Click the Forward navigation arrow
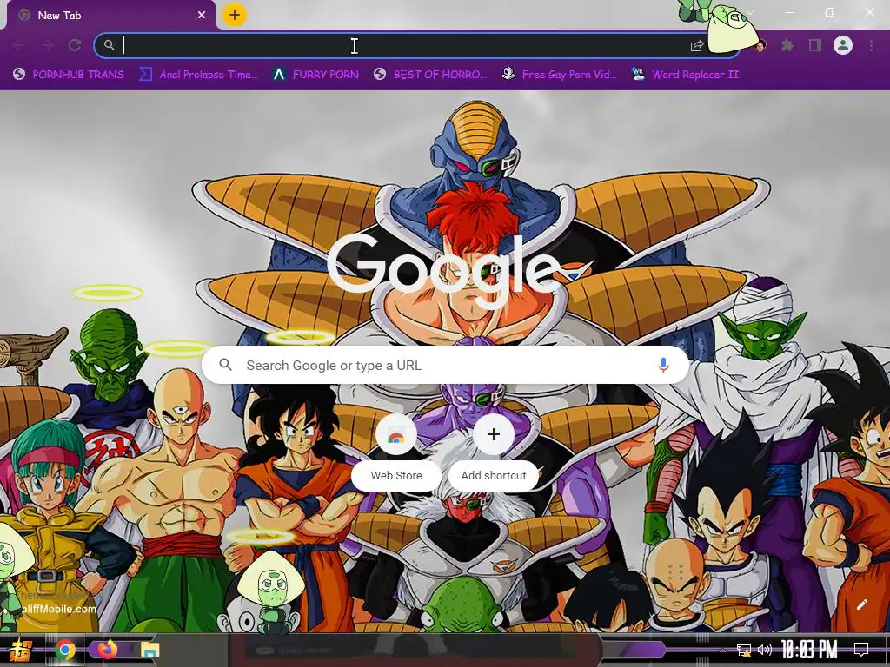This screenshot has height=667, width=890. click(x=47, y=45)
